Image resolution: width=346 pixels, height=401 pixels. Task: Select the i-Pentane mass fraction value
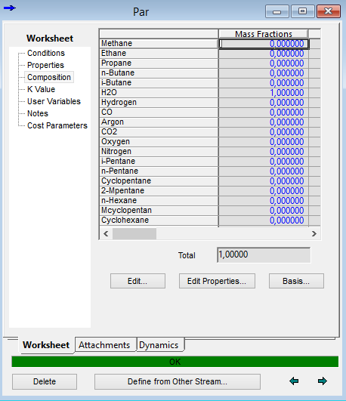point(264,162)
